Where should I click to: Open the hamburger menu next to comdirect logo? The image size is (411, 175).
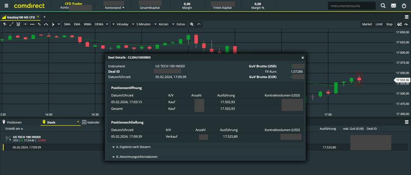[x=6, y=5]
